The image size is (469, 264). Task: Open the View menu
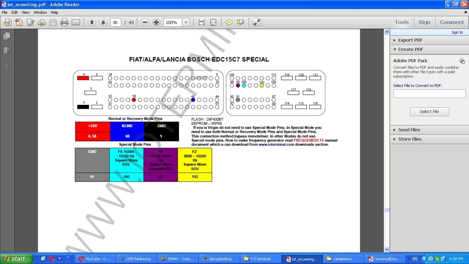pos(26,13)
